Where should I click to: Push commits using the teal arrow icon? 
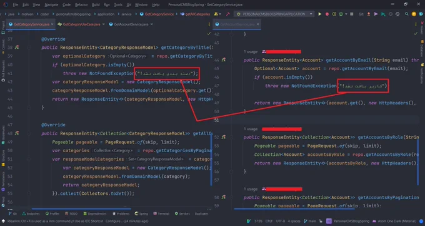(x=383, y=14)
